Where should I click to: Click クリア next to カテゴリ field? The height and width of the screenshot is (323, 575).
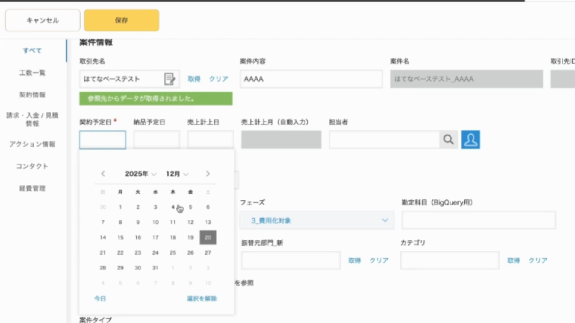[538, 260]
